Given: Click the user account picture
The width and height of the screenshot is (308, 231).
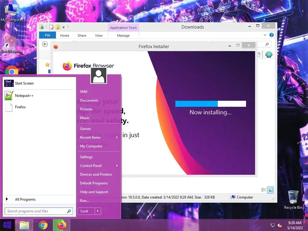Looking at the screenshot, I should 99,75.
